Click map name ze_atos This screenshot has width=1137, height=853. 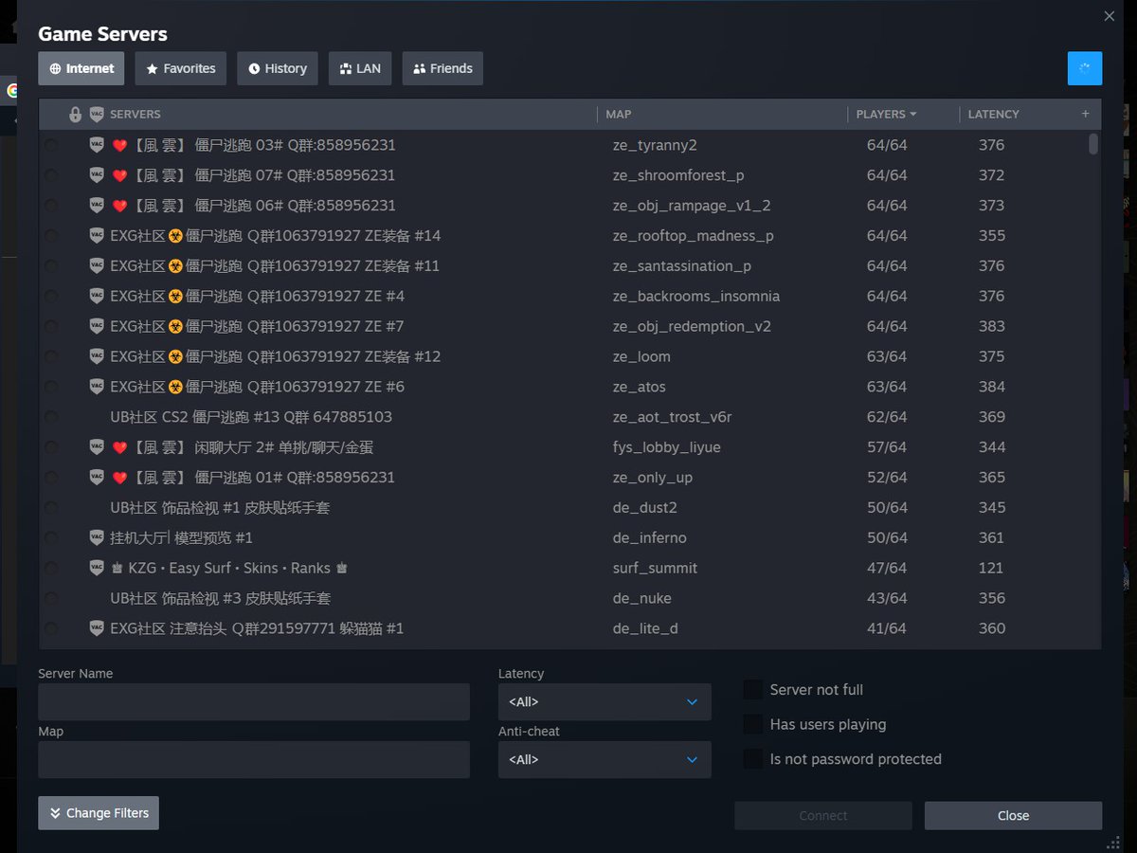pos(640,387)
